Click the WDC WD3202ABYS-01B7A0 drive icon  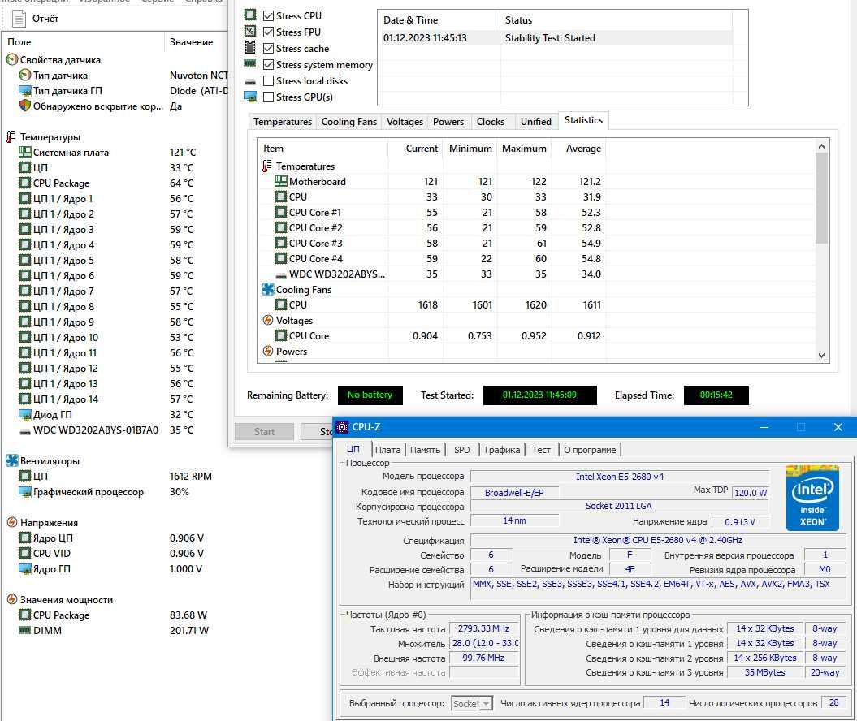coord(24,431)
